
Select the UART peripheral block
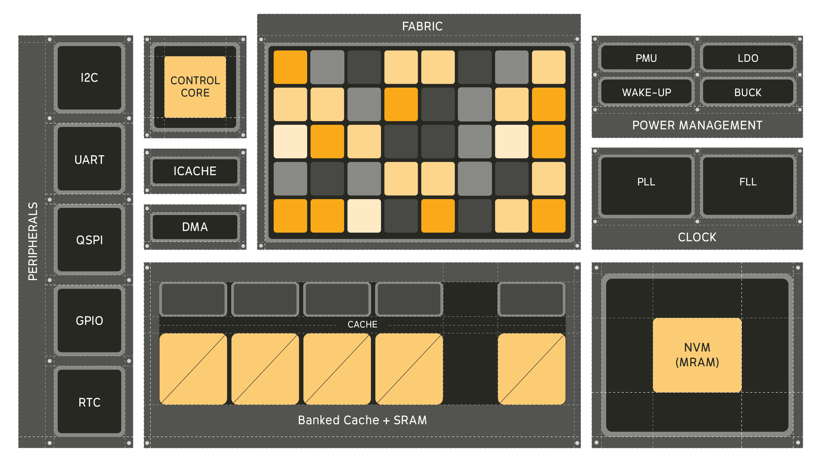89,159
